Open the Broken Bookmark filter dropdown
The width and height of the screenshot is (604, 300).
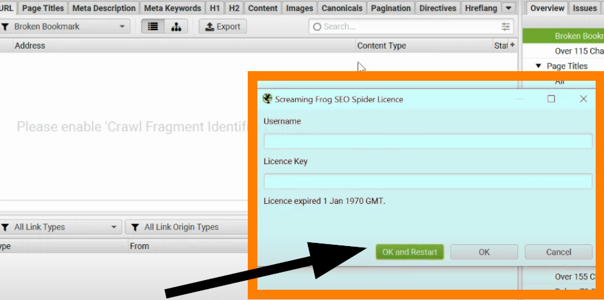(x=65, y=26)
